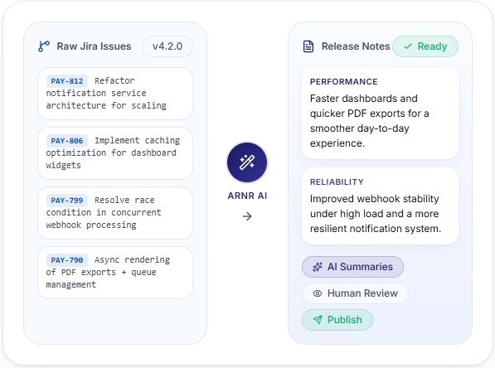
Task: Select the RELIABILITY release note card
Action: click(x=380, y=206)
